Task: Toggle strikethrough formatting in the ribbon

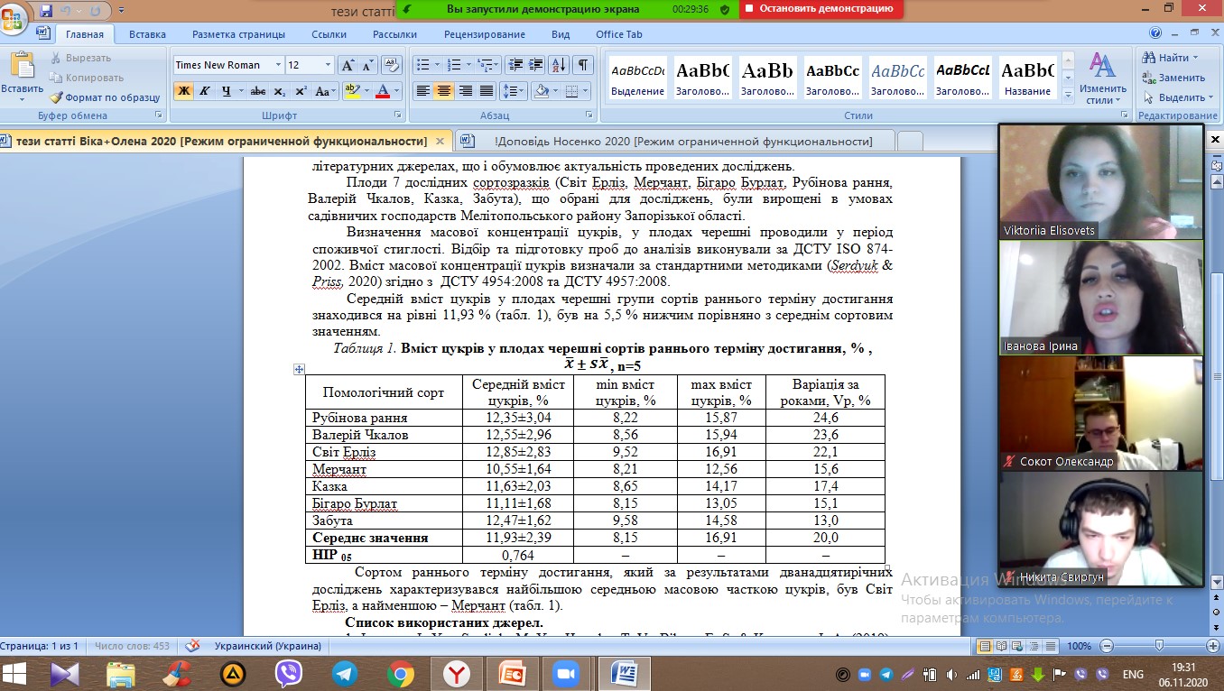Action: coord(257,90)
